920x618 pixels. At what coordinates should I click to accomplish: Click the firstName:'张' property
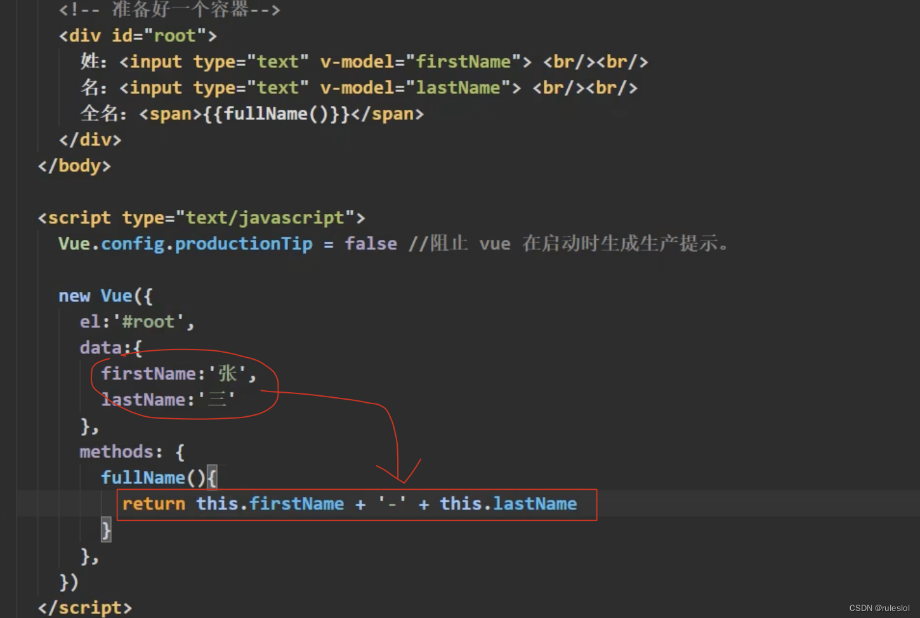(x=179, y=374)
